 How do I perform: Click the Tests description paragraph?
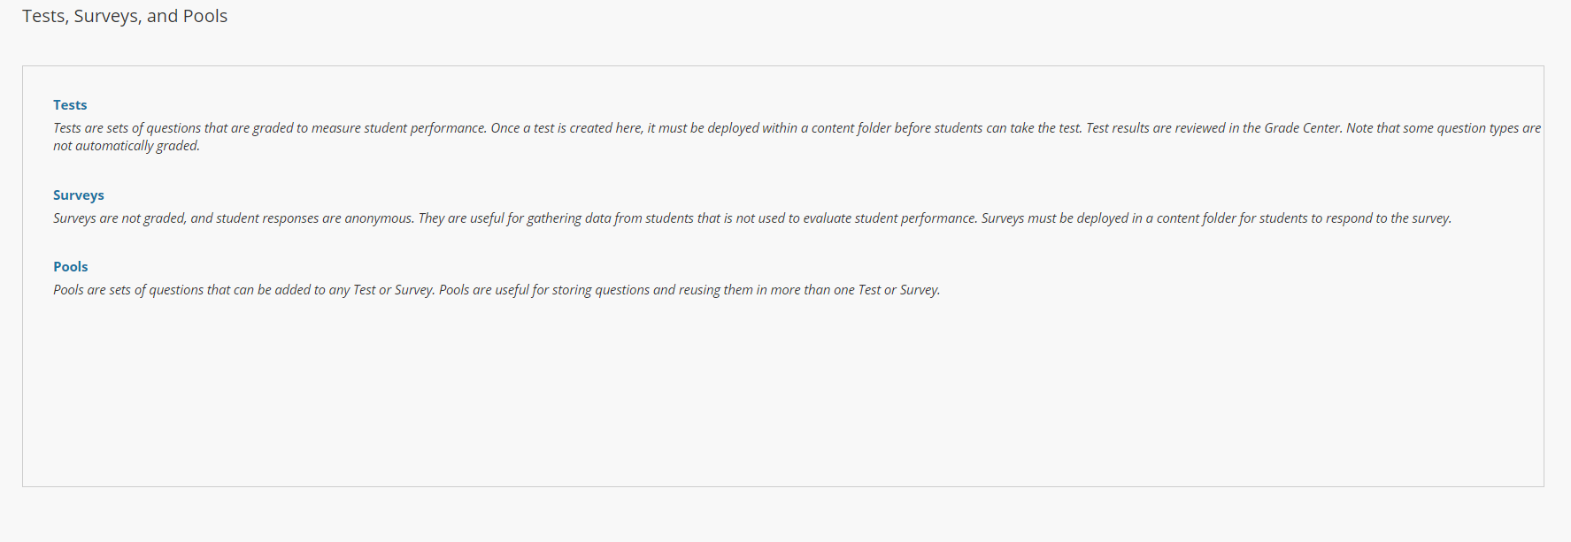[797, 137]
